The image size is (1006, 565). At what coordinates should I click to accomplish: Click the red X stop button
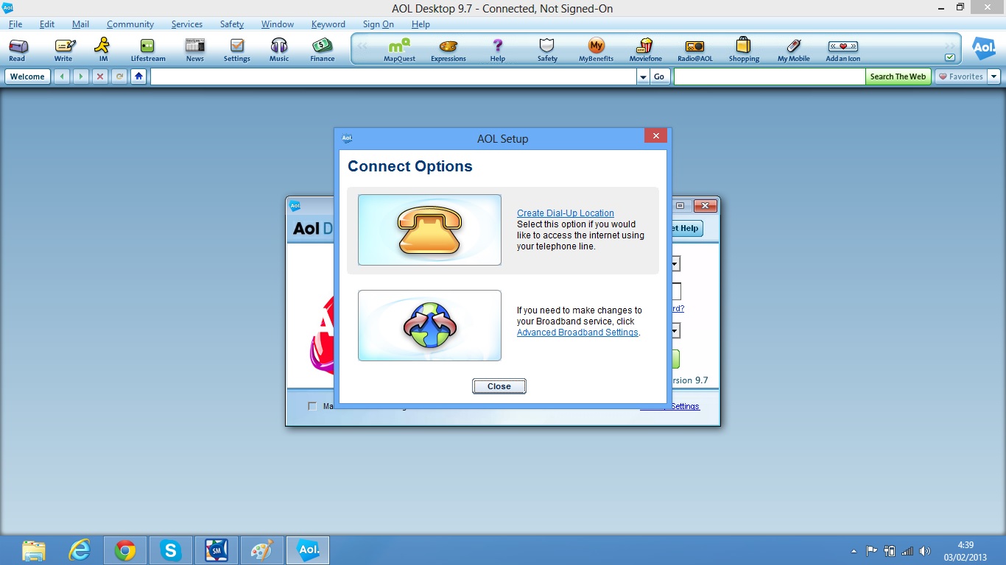[100, 77]
